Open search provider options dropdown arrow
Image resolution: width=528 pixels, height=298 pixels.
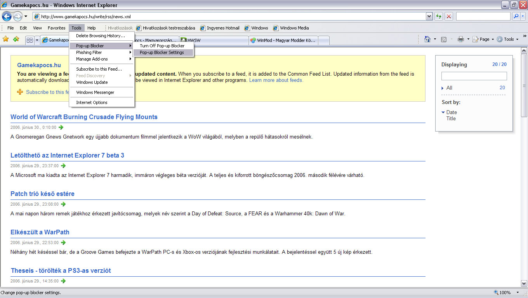click(523, 16)
